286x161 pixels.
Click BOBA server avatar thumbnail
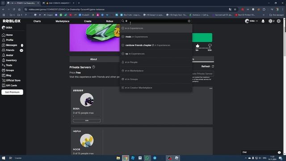87,100
